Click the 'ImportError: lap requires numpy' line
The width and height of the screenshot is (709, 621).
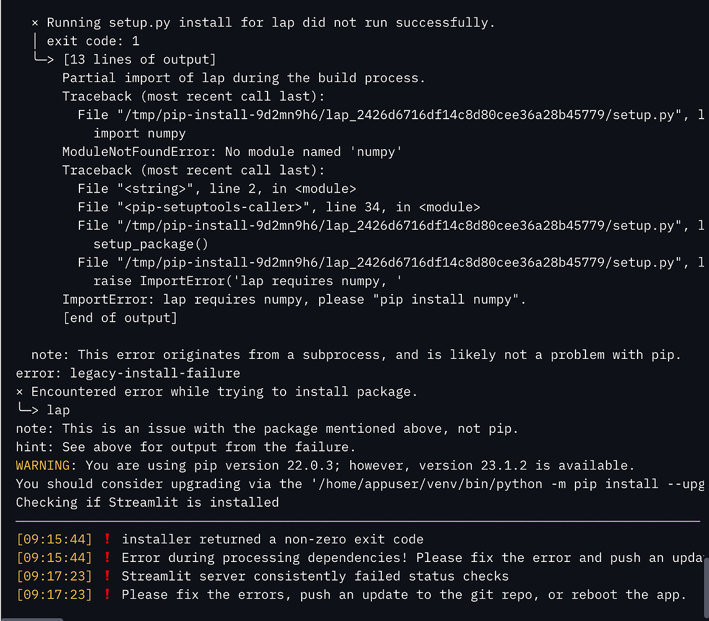[294, 299]
